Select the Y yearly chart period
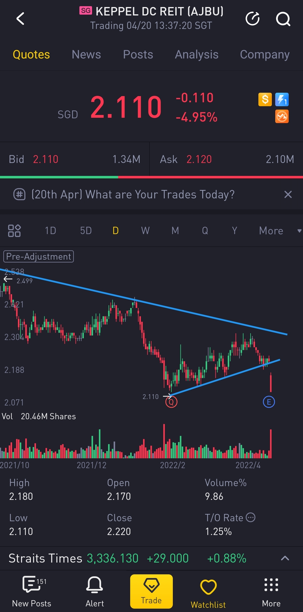Viewport: 303px width, 612px height. [235, 231]
